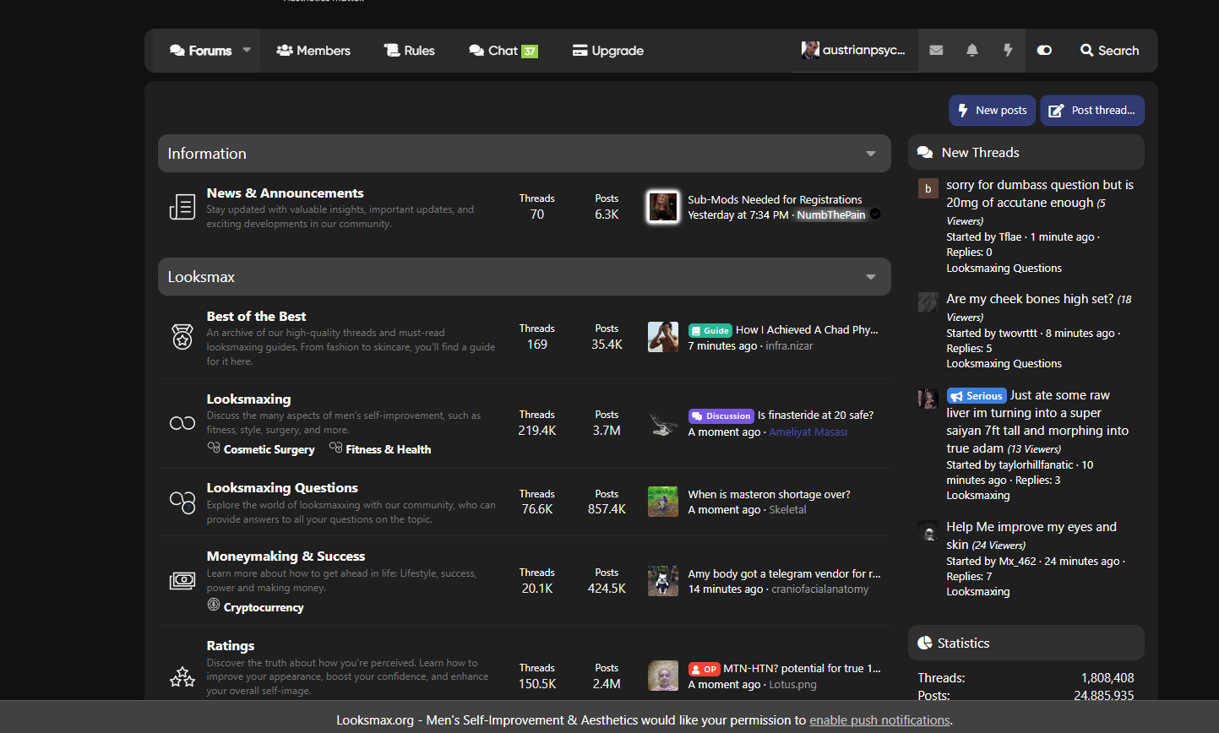Click the lightning bolt What's new icon
The image size is (1219, 733).
coord(1008,51)
